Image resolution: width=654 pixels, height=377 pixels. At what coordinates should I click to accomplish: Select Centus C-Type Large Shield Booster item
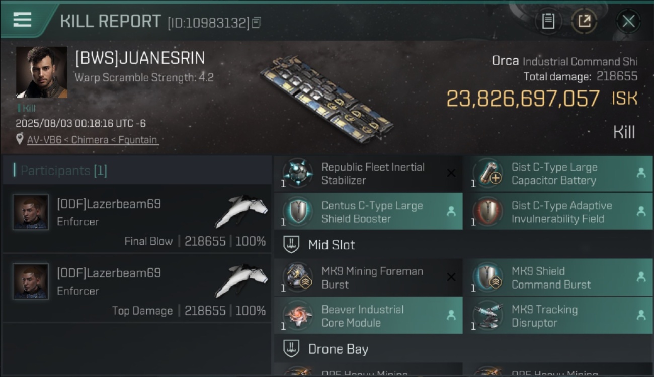pos(368,212)
